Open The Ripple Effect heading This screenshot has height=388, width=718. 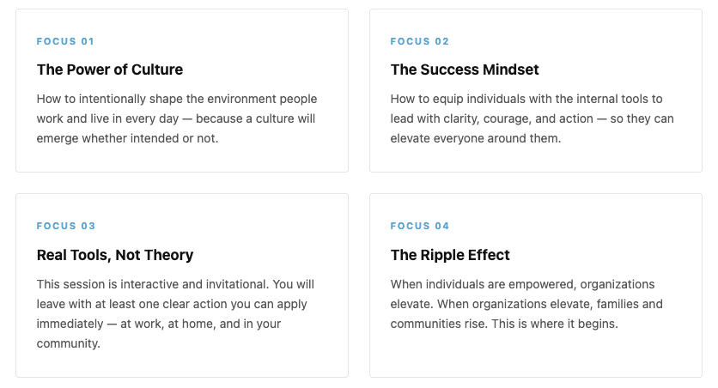(450, 255)
